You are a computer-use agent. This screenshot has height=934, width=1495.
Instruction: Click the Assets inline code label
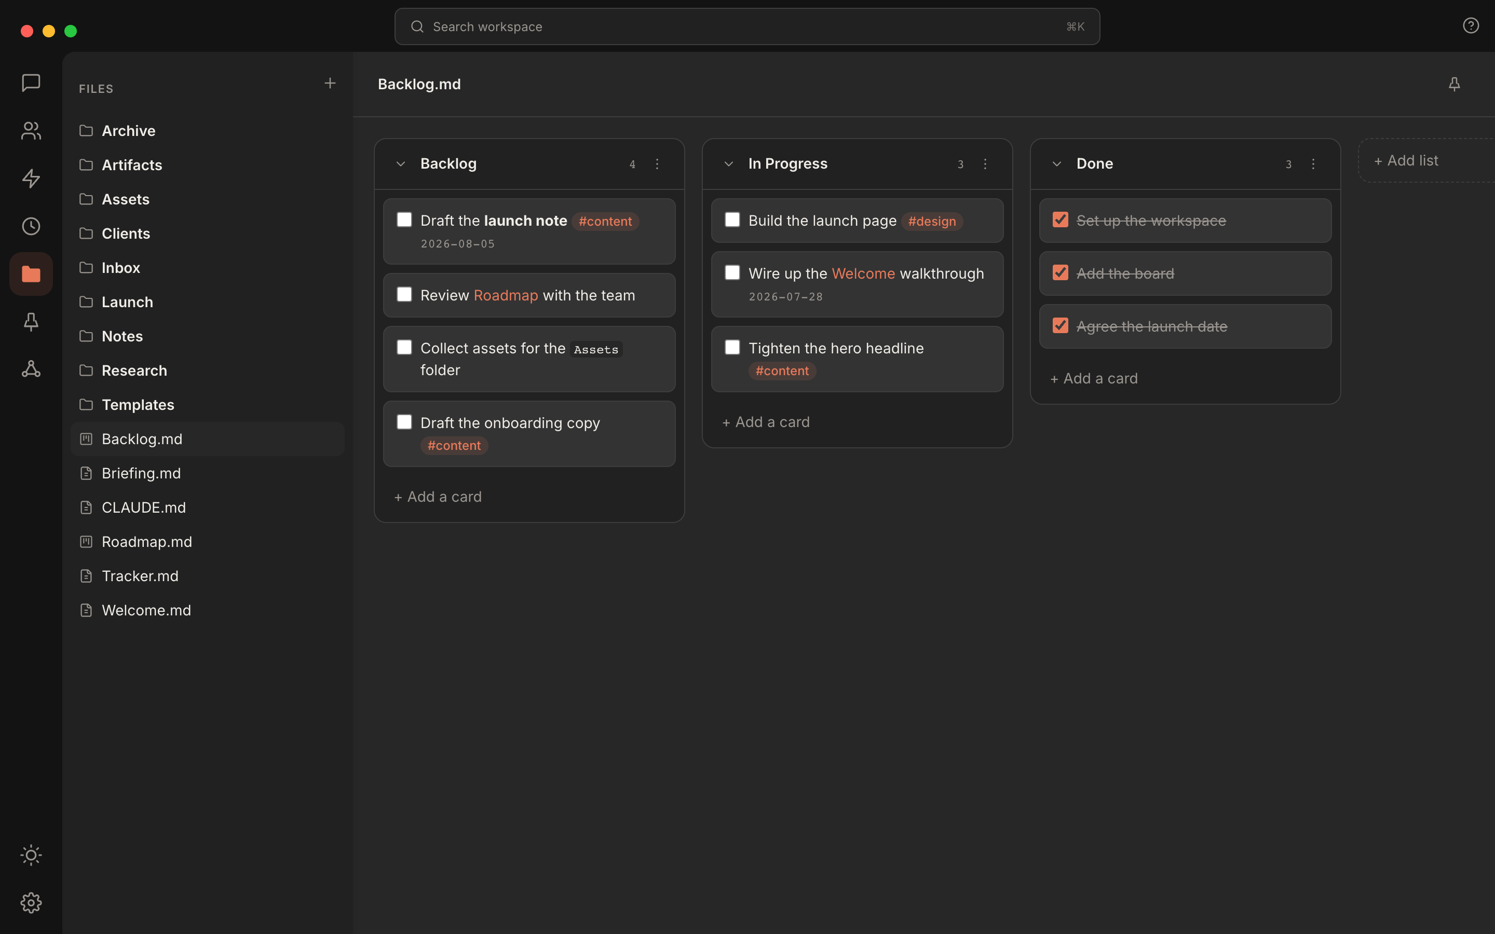point(595,350)
